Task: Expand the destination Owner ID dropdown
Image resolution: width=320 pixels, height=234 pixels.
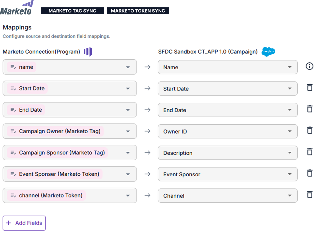Action: [228, 131]
